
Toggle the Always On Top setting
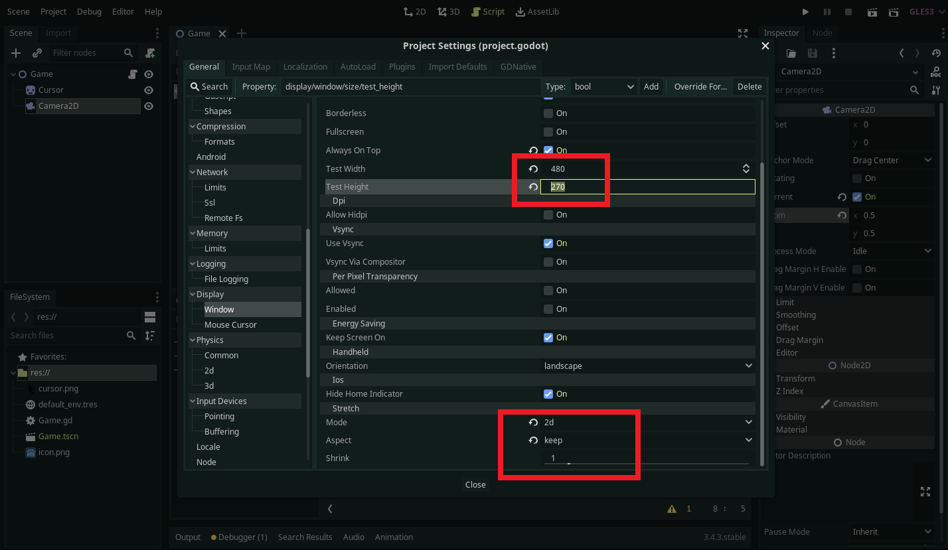[548, 150]
